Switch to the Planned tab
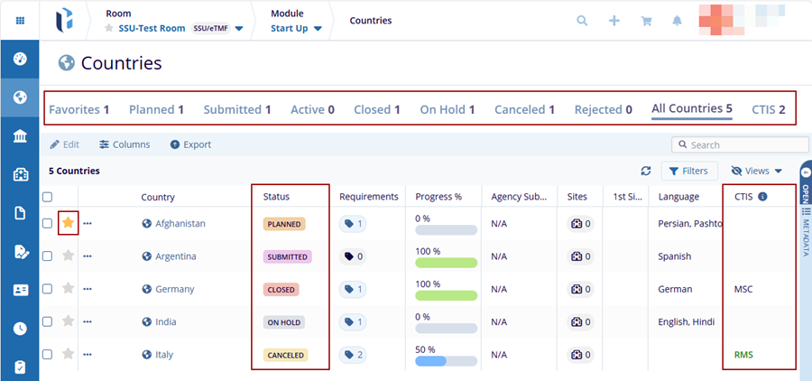Image resolution: width=812 pixels, height=381 pixels. click(156, 109)
